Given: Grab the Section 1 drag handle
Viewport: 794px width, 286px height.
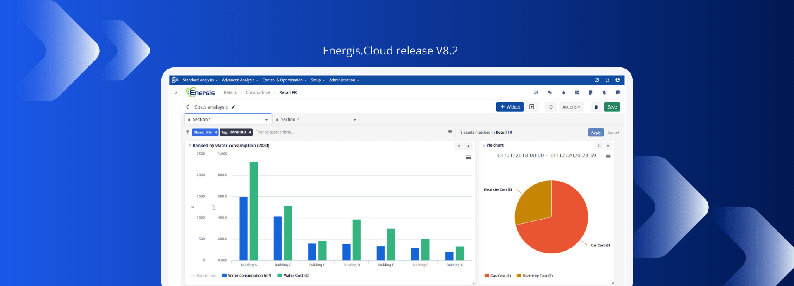Looking at the screenshot, I should click(189, 119).
